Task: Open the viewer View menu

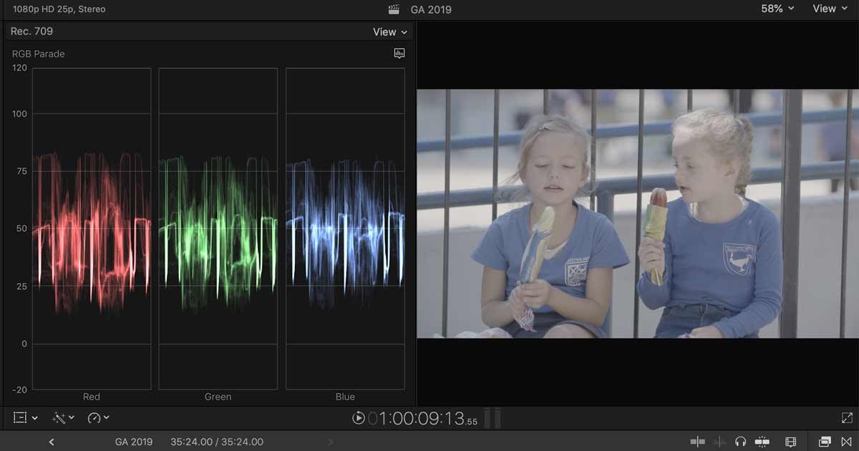Action: [830, 9]
